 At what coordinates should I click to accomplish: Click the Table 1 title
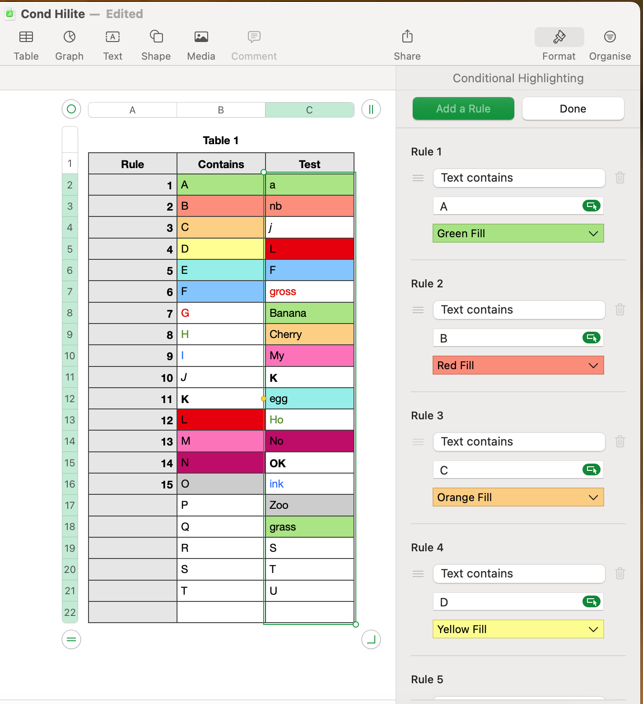pos(221,141)
